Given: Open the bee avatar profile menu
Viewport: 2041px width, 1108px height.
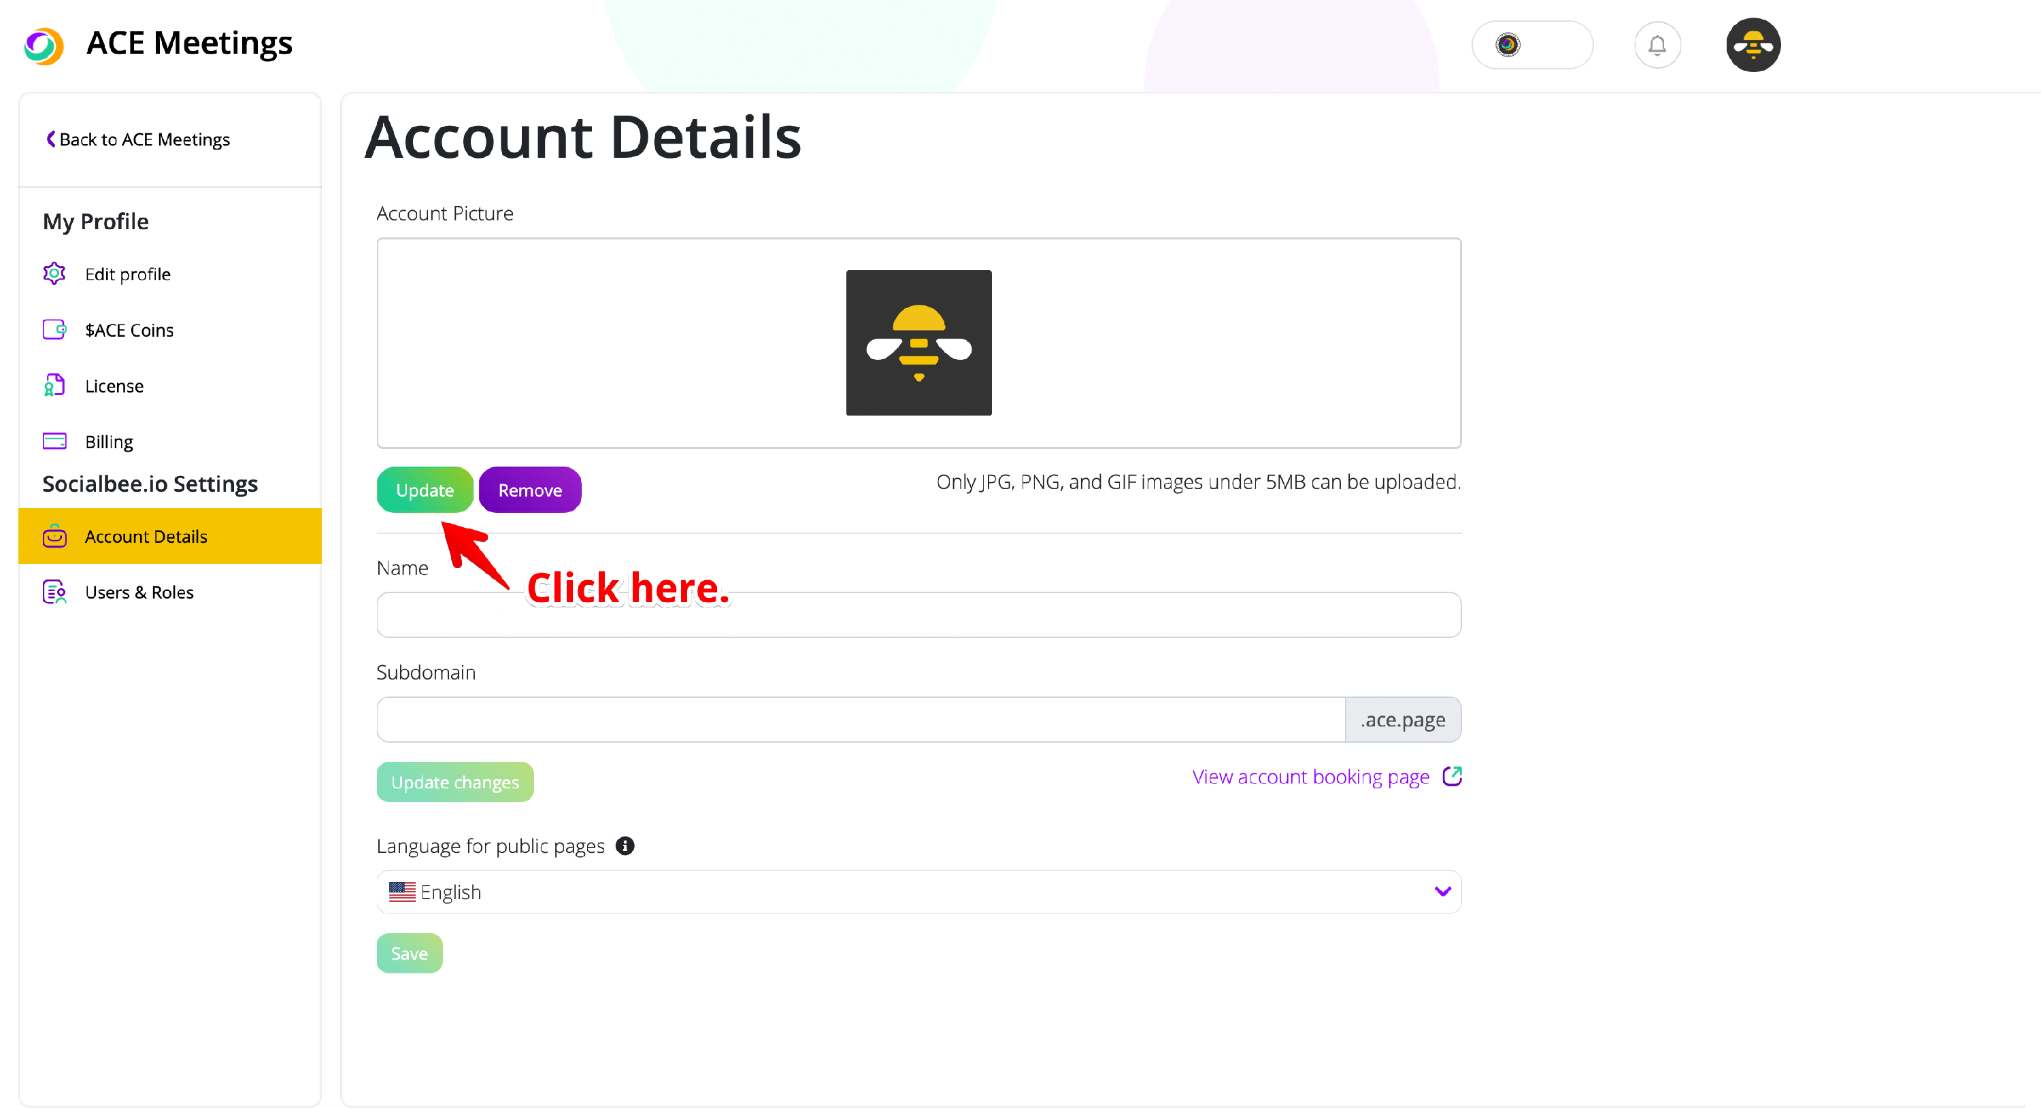Looking at the screenshot, I should [x=1753, y=45].
